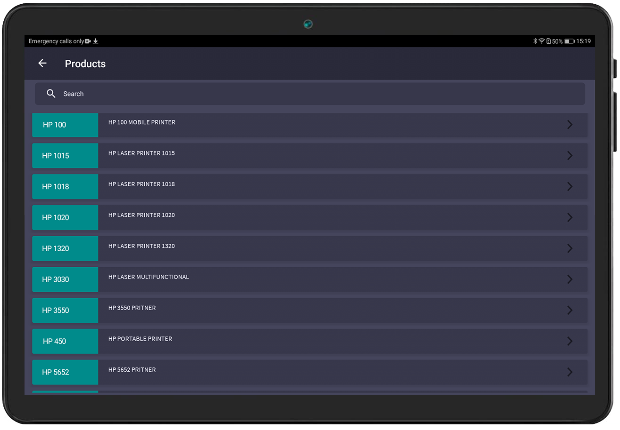620x430 pixels.
Task: Click chevron on HP Laser Printer 1020 row
Action: click(x=570, y=217)
